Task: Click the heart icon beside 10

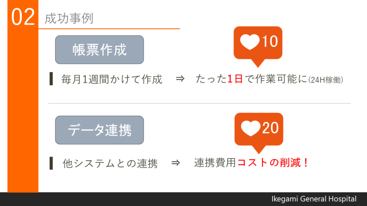Action: (250, 42)
